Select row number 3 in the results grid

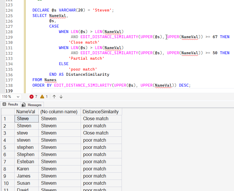[8, 133]
